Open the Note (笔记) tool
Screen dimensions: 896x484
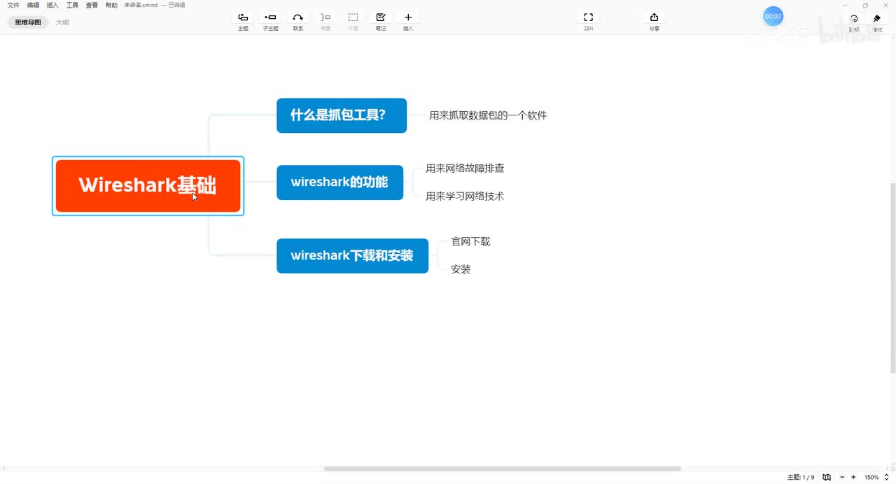[380, 17]
